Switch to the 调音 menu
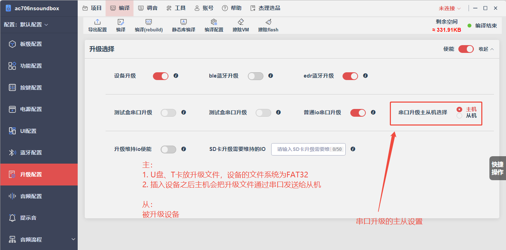Image resolution: width=506 pixels, height=250 pixels. click(x=148, y=8)
